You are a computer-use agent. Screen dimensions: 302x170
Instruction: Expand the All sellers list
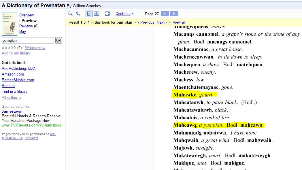(12, 97)
